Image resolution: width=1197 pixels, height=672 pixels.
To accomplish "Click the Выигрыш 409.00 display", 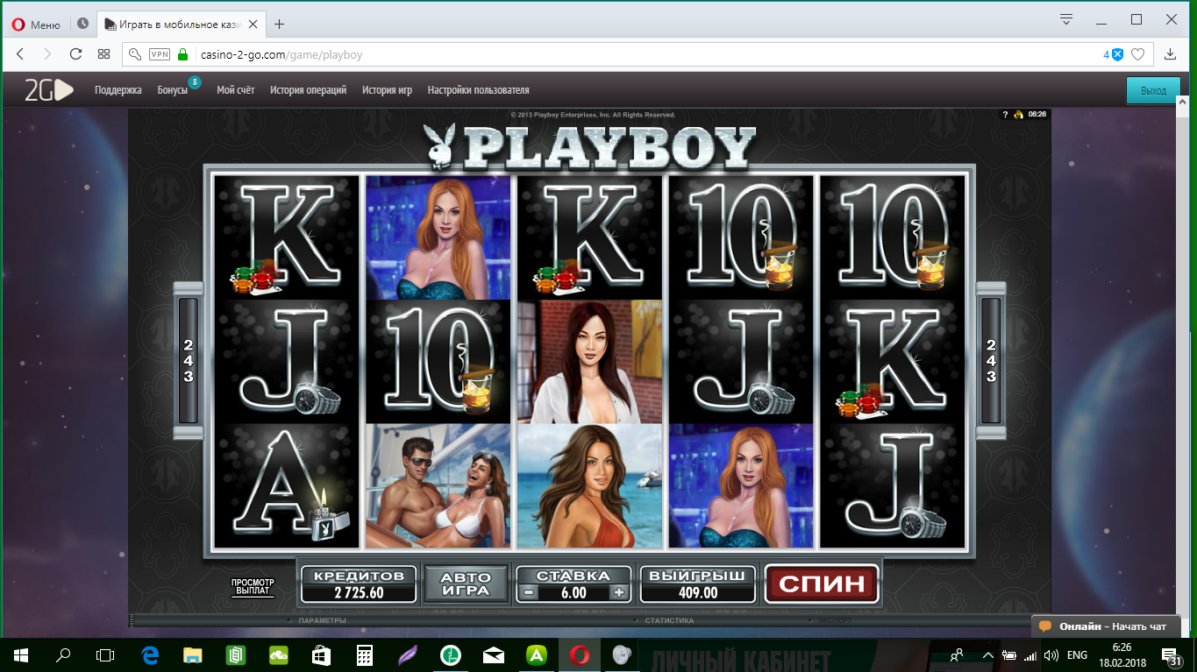I will (x=698, y=584).
